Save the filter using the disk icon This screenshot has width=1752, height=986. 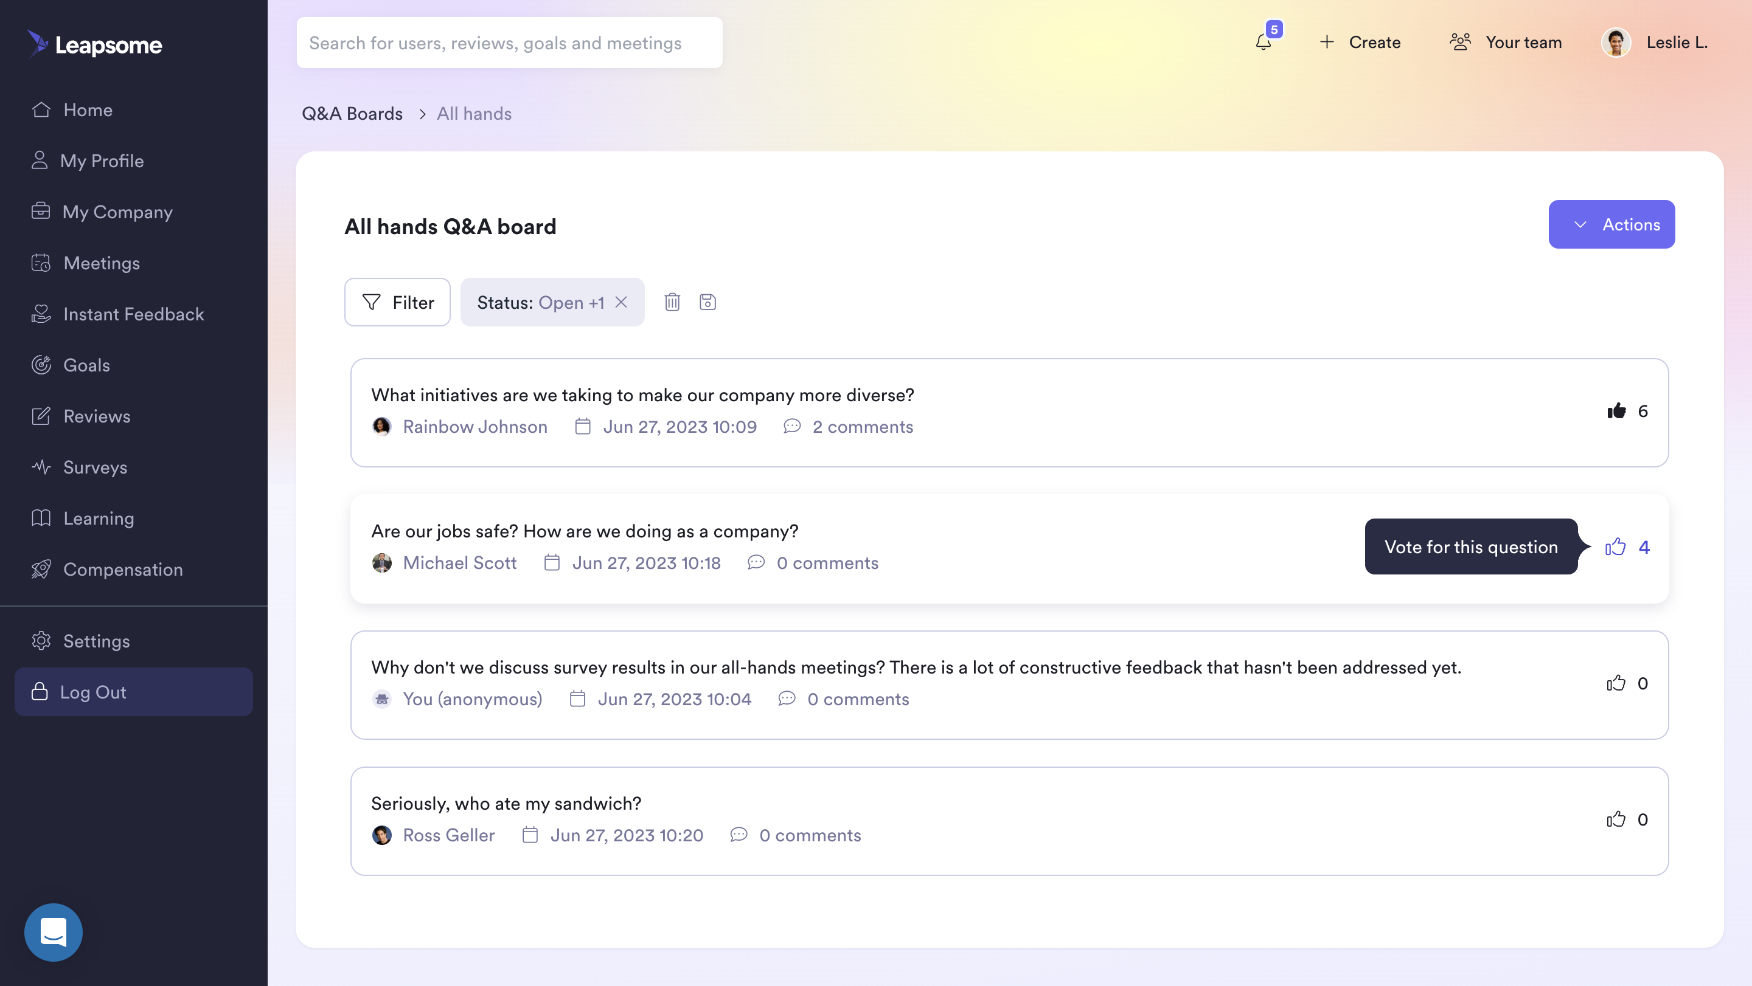coord(707,302)
